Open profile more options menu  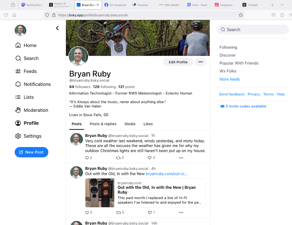[x=200, y=62]
